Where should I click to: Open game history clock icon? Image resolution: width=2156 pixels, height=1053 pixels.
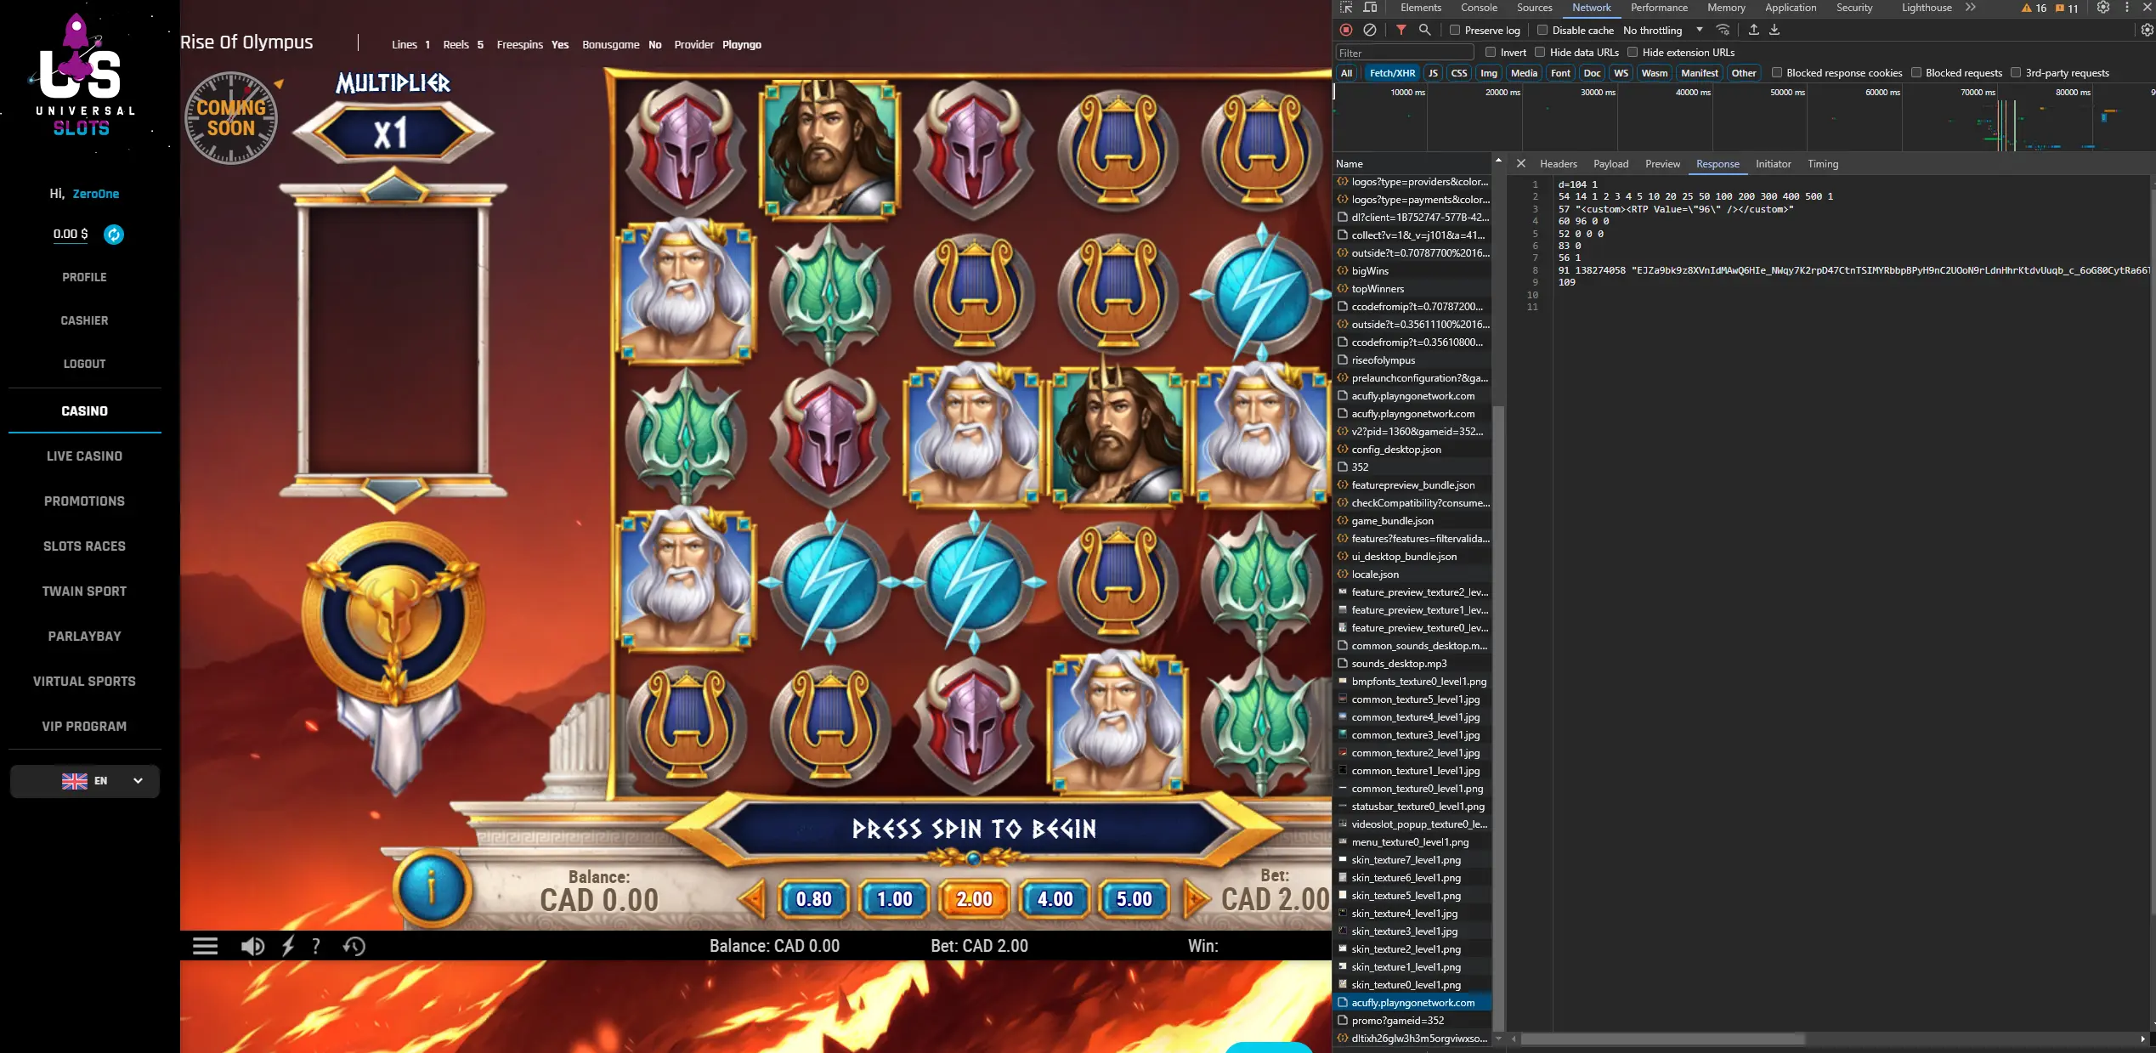pos(354,946)
